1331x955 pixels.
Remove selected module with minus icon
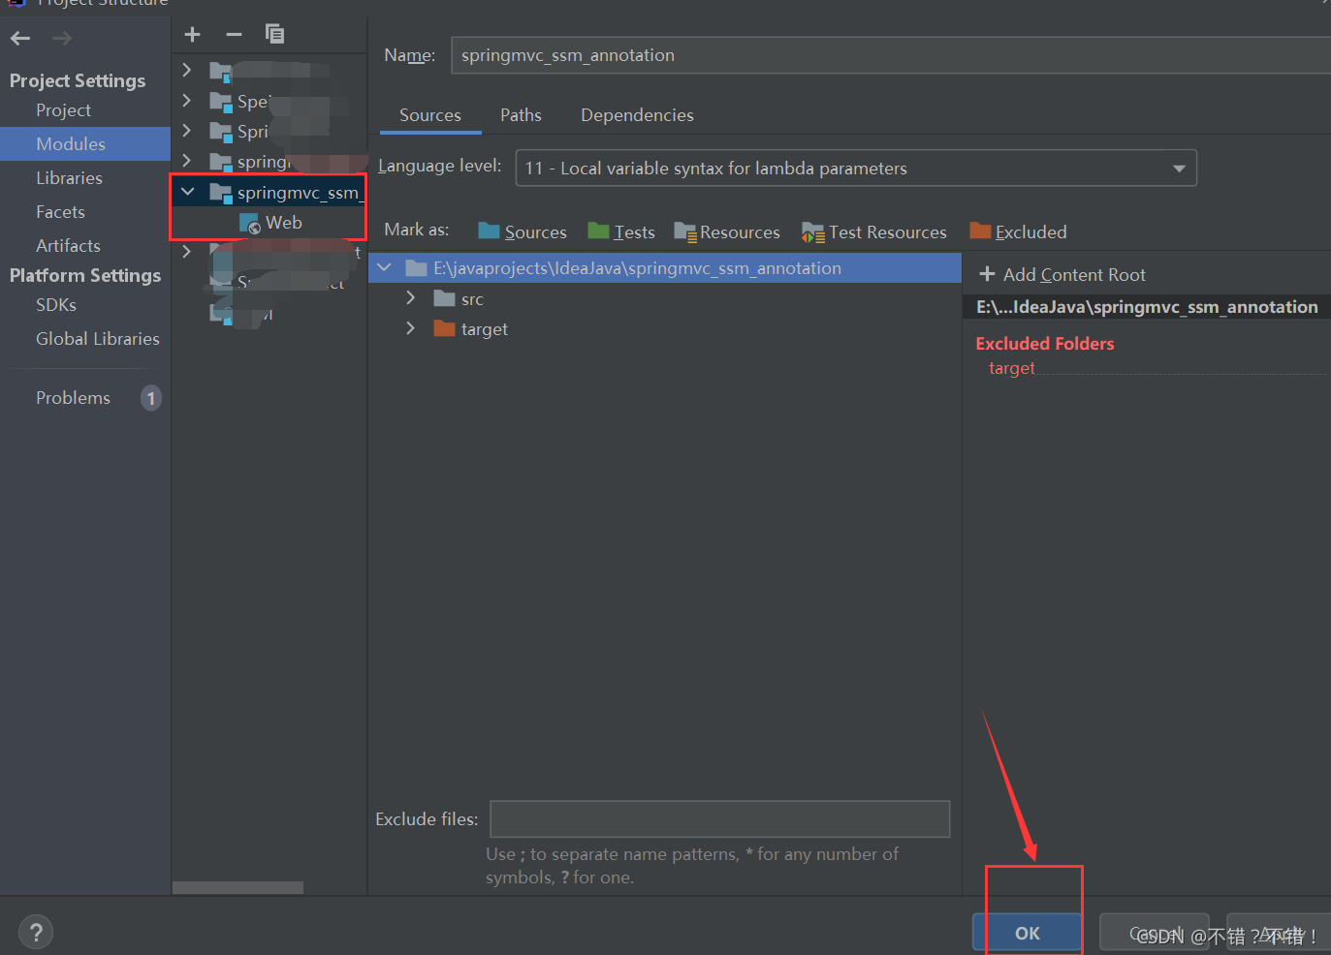tap(234, 35)
